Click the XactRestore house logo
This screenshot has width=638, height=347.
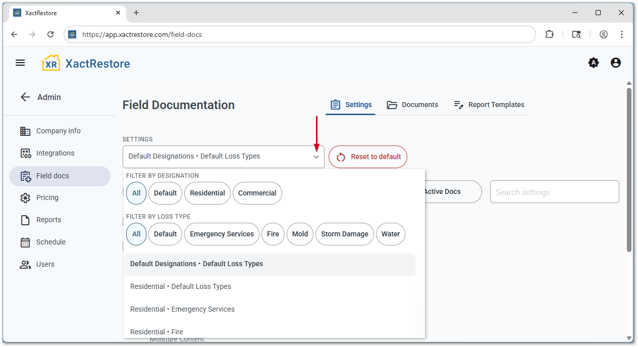tap(51, 63)
